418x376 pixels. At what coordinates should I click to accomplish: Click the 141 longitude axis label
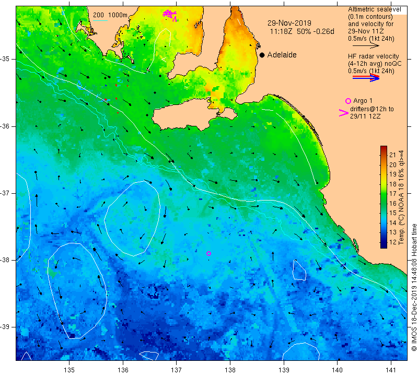point(391,370)
